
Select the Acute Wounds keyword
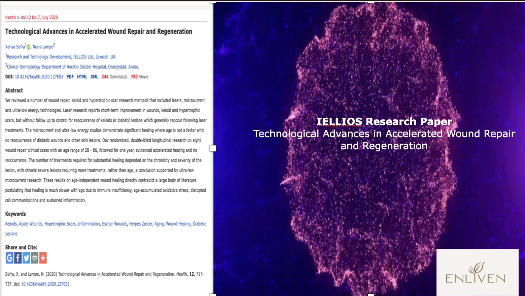(31, 224)
